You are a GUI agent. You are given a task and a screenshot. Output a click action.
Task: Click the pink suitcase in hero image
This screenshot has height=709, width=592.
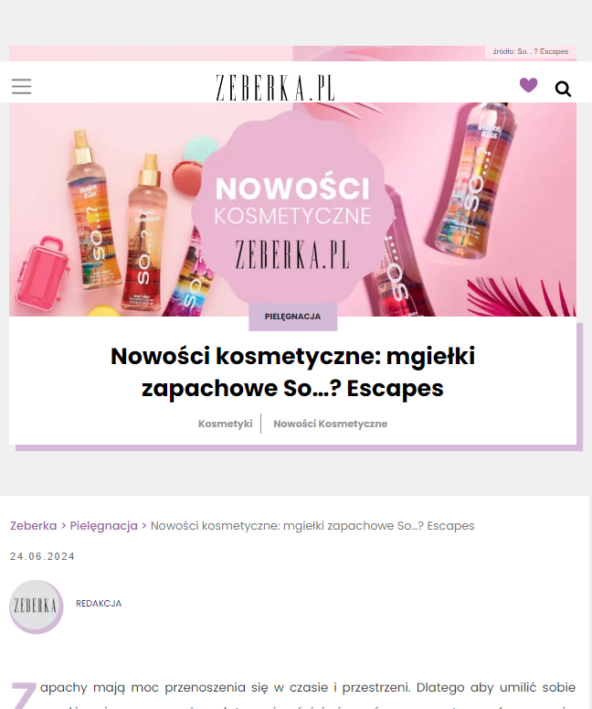pyautogui.click(x=42, y=271)
